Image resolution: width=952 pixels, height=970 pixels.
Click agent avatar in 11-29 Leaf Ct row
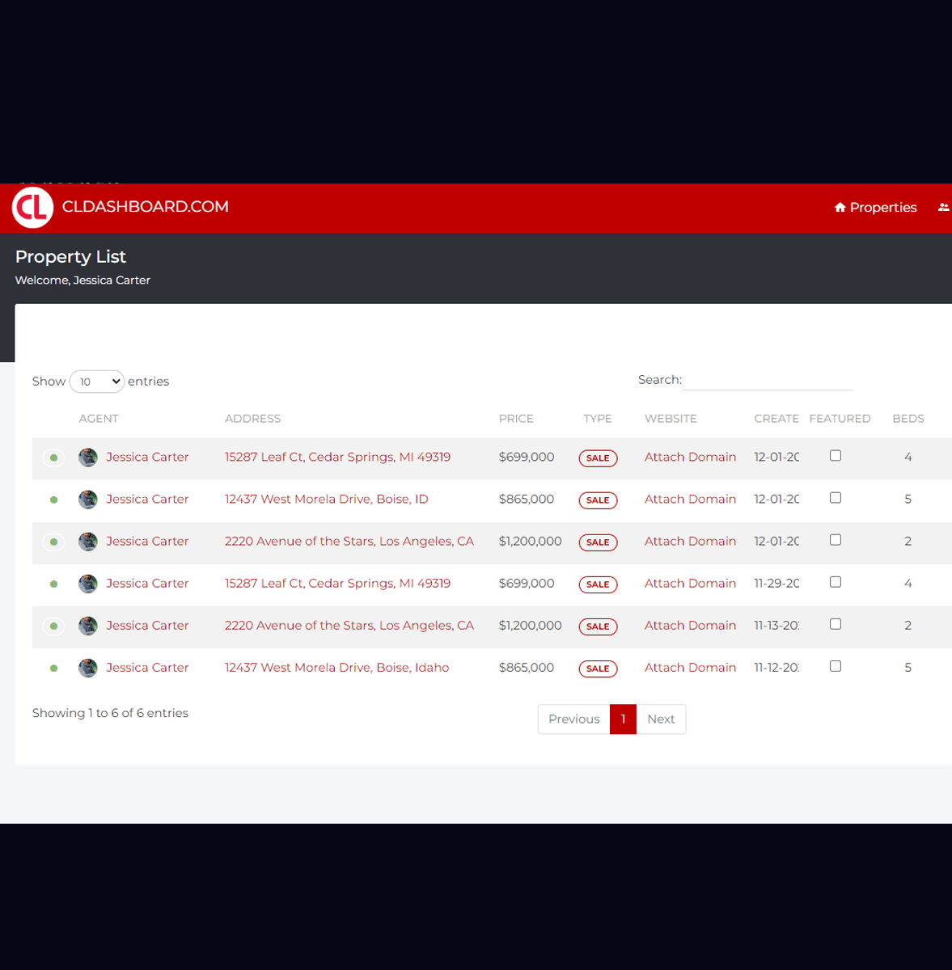click(88, 584)
